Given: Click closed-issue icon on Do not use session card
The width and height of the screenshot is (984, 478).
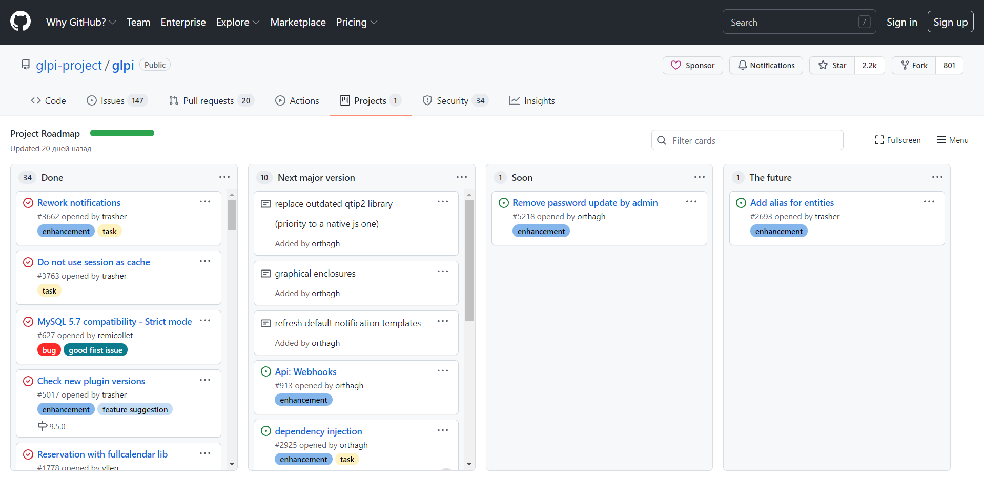Looking at the screenshot, I should click(x=28, y=262).
